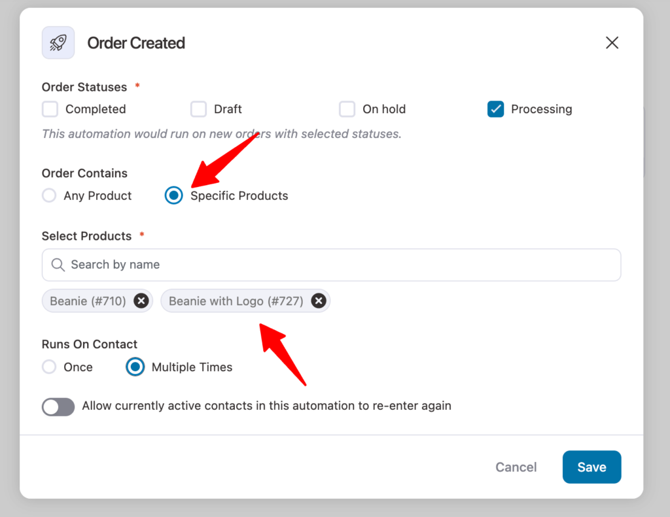Viewport: 670px width, 517px height.
Task: Click the Search by name input field
Action: 262,265
